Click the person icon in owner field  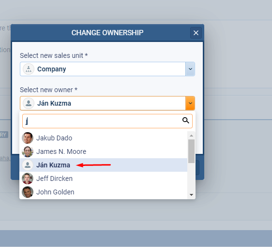point(29,103)
